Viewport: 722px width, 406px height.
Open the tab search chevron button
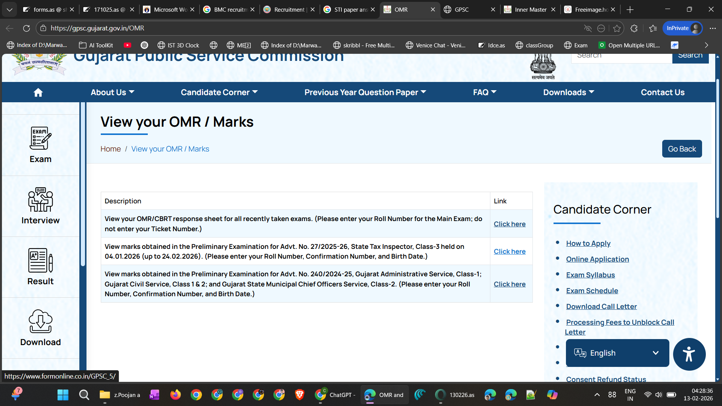[9, 9]
